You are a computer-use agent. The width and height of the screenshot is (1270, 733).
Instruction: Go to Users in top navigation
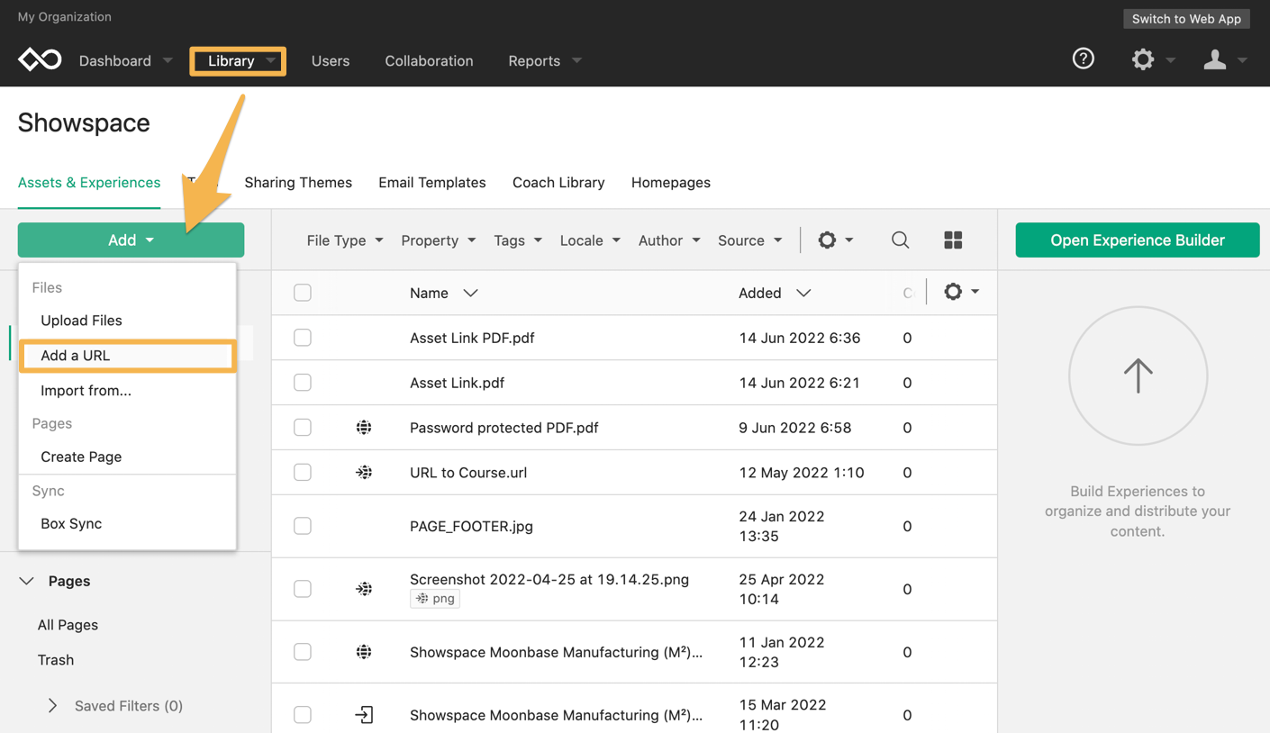coord(331,60)
